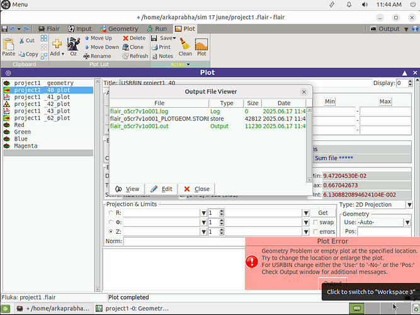Increment the Display spinner

point(410,81)
